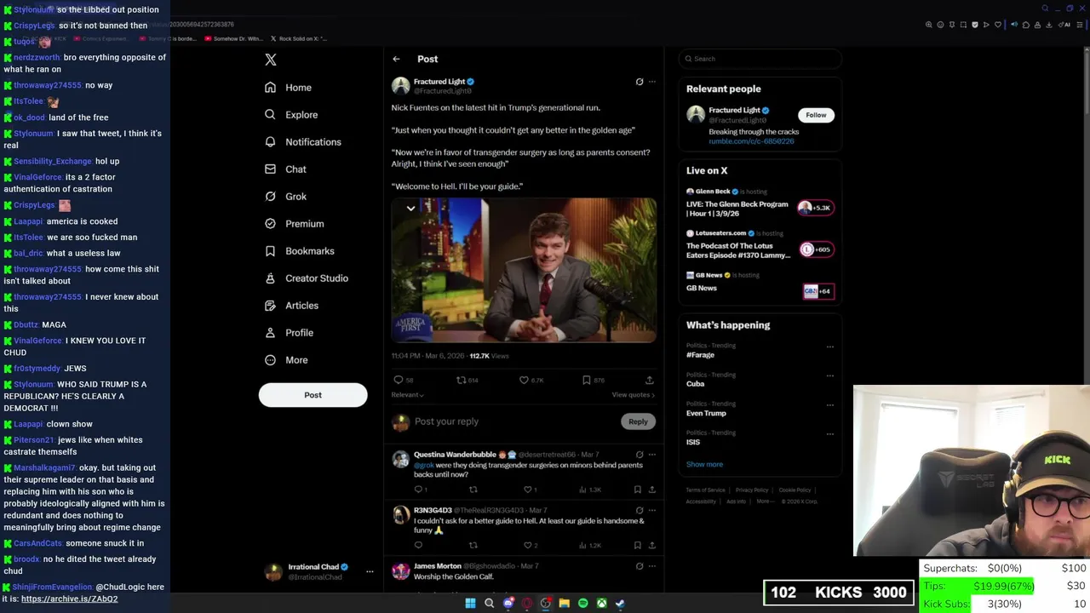Click the browser zoom magnifier icon

929,25
